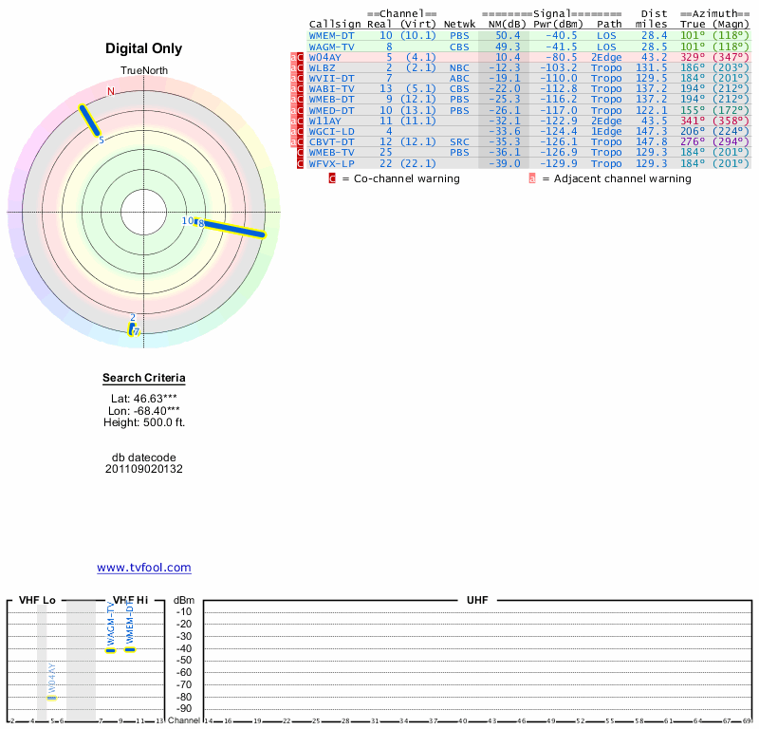Image resolution: width=759 pixels, height=729 pixels.
Task: Click the co-channel warning legend icon
Action: (332, 178)
